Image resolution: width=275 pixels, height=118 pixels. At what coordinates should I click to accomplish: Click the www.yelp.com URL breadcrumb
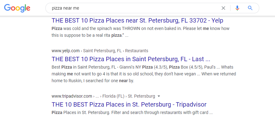pyautogui.click(x=66, y=51)
